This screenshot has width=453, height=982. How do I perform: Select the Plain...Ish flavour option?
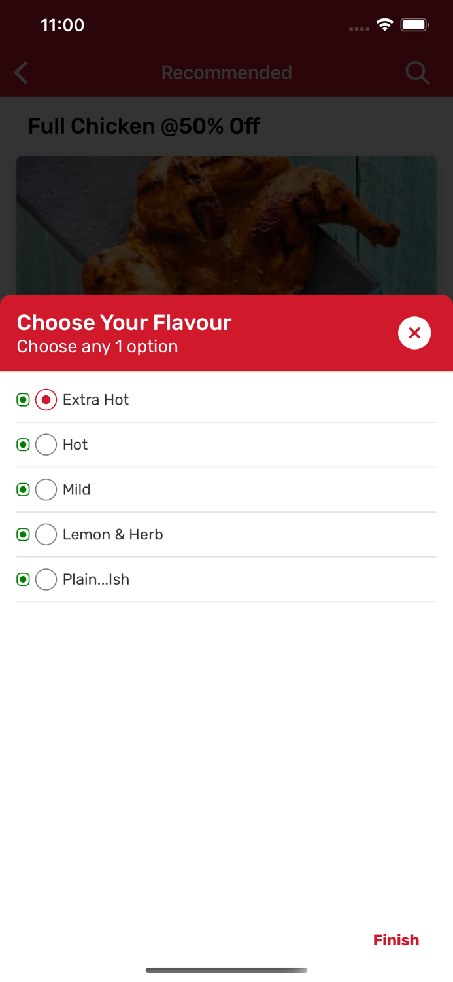tap(46, 579)
